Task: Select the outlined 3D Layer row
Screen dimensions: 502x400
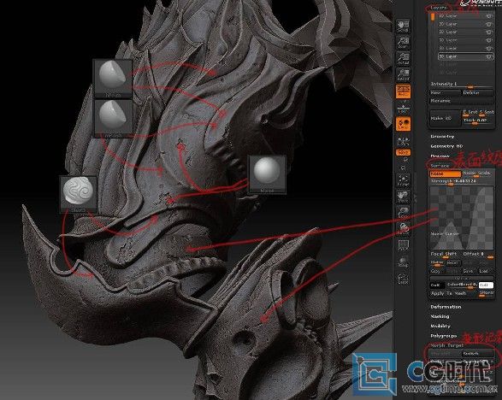Action: [465, 56]
